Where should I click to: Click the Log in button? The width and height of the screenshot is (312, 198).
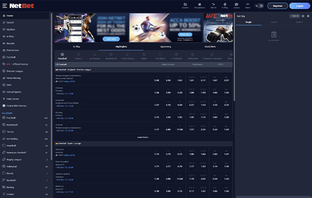click(x=300, y=6)
